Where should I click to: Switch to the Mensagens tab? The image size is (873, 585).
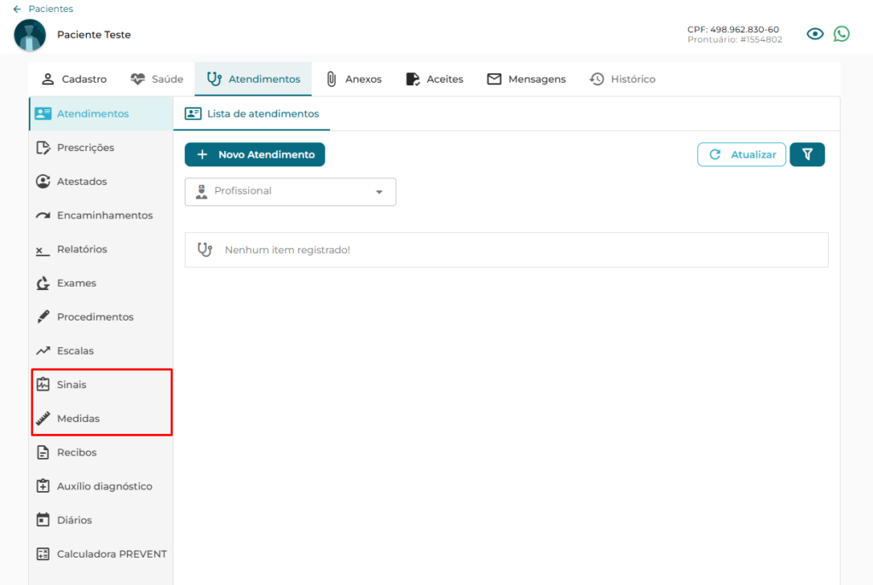point(526,79)
